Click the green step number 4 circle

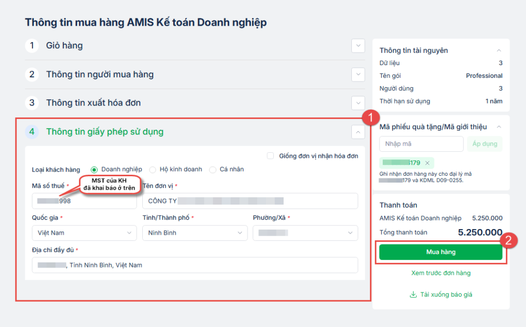coord(32,132)
